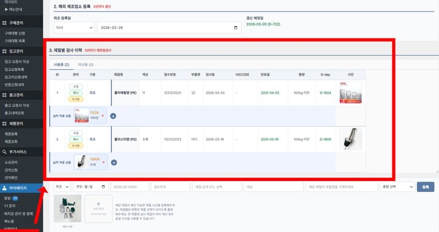This screenshot has height=232, width=439.
Task: Click the plus icon beside product 10809
Action: 113,162
